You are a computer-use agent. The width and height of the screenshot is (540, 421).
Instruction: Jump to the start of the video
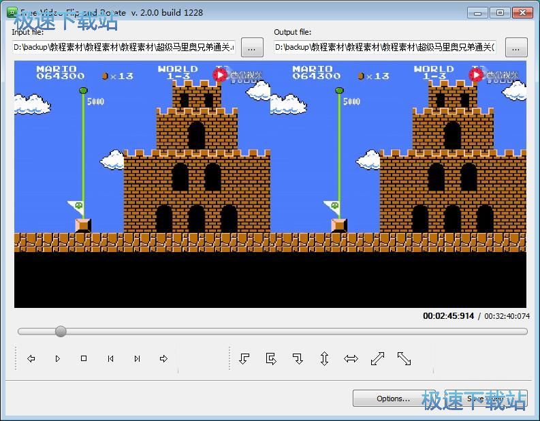(x=110, y=358)
